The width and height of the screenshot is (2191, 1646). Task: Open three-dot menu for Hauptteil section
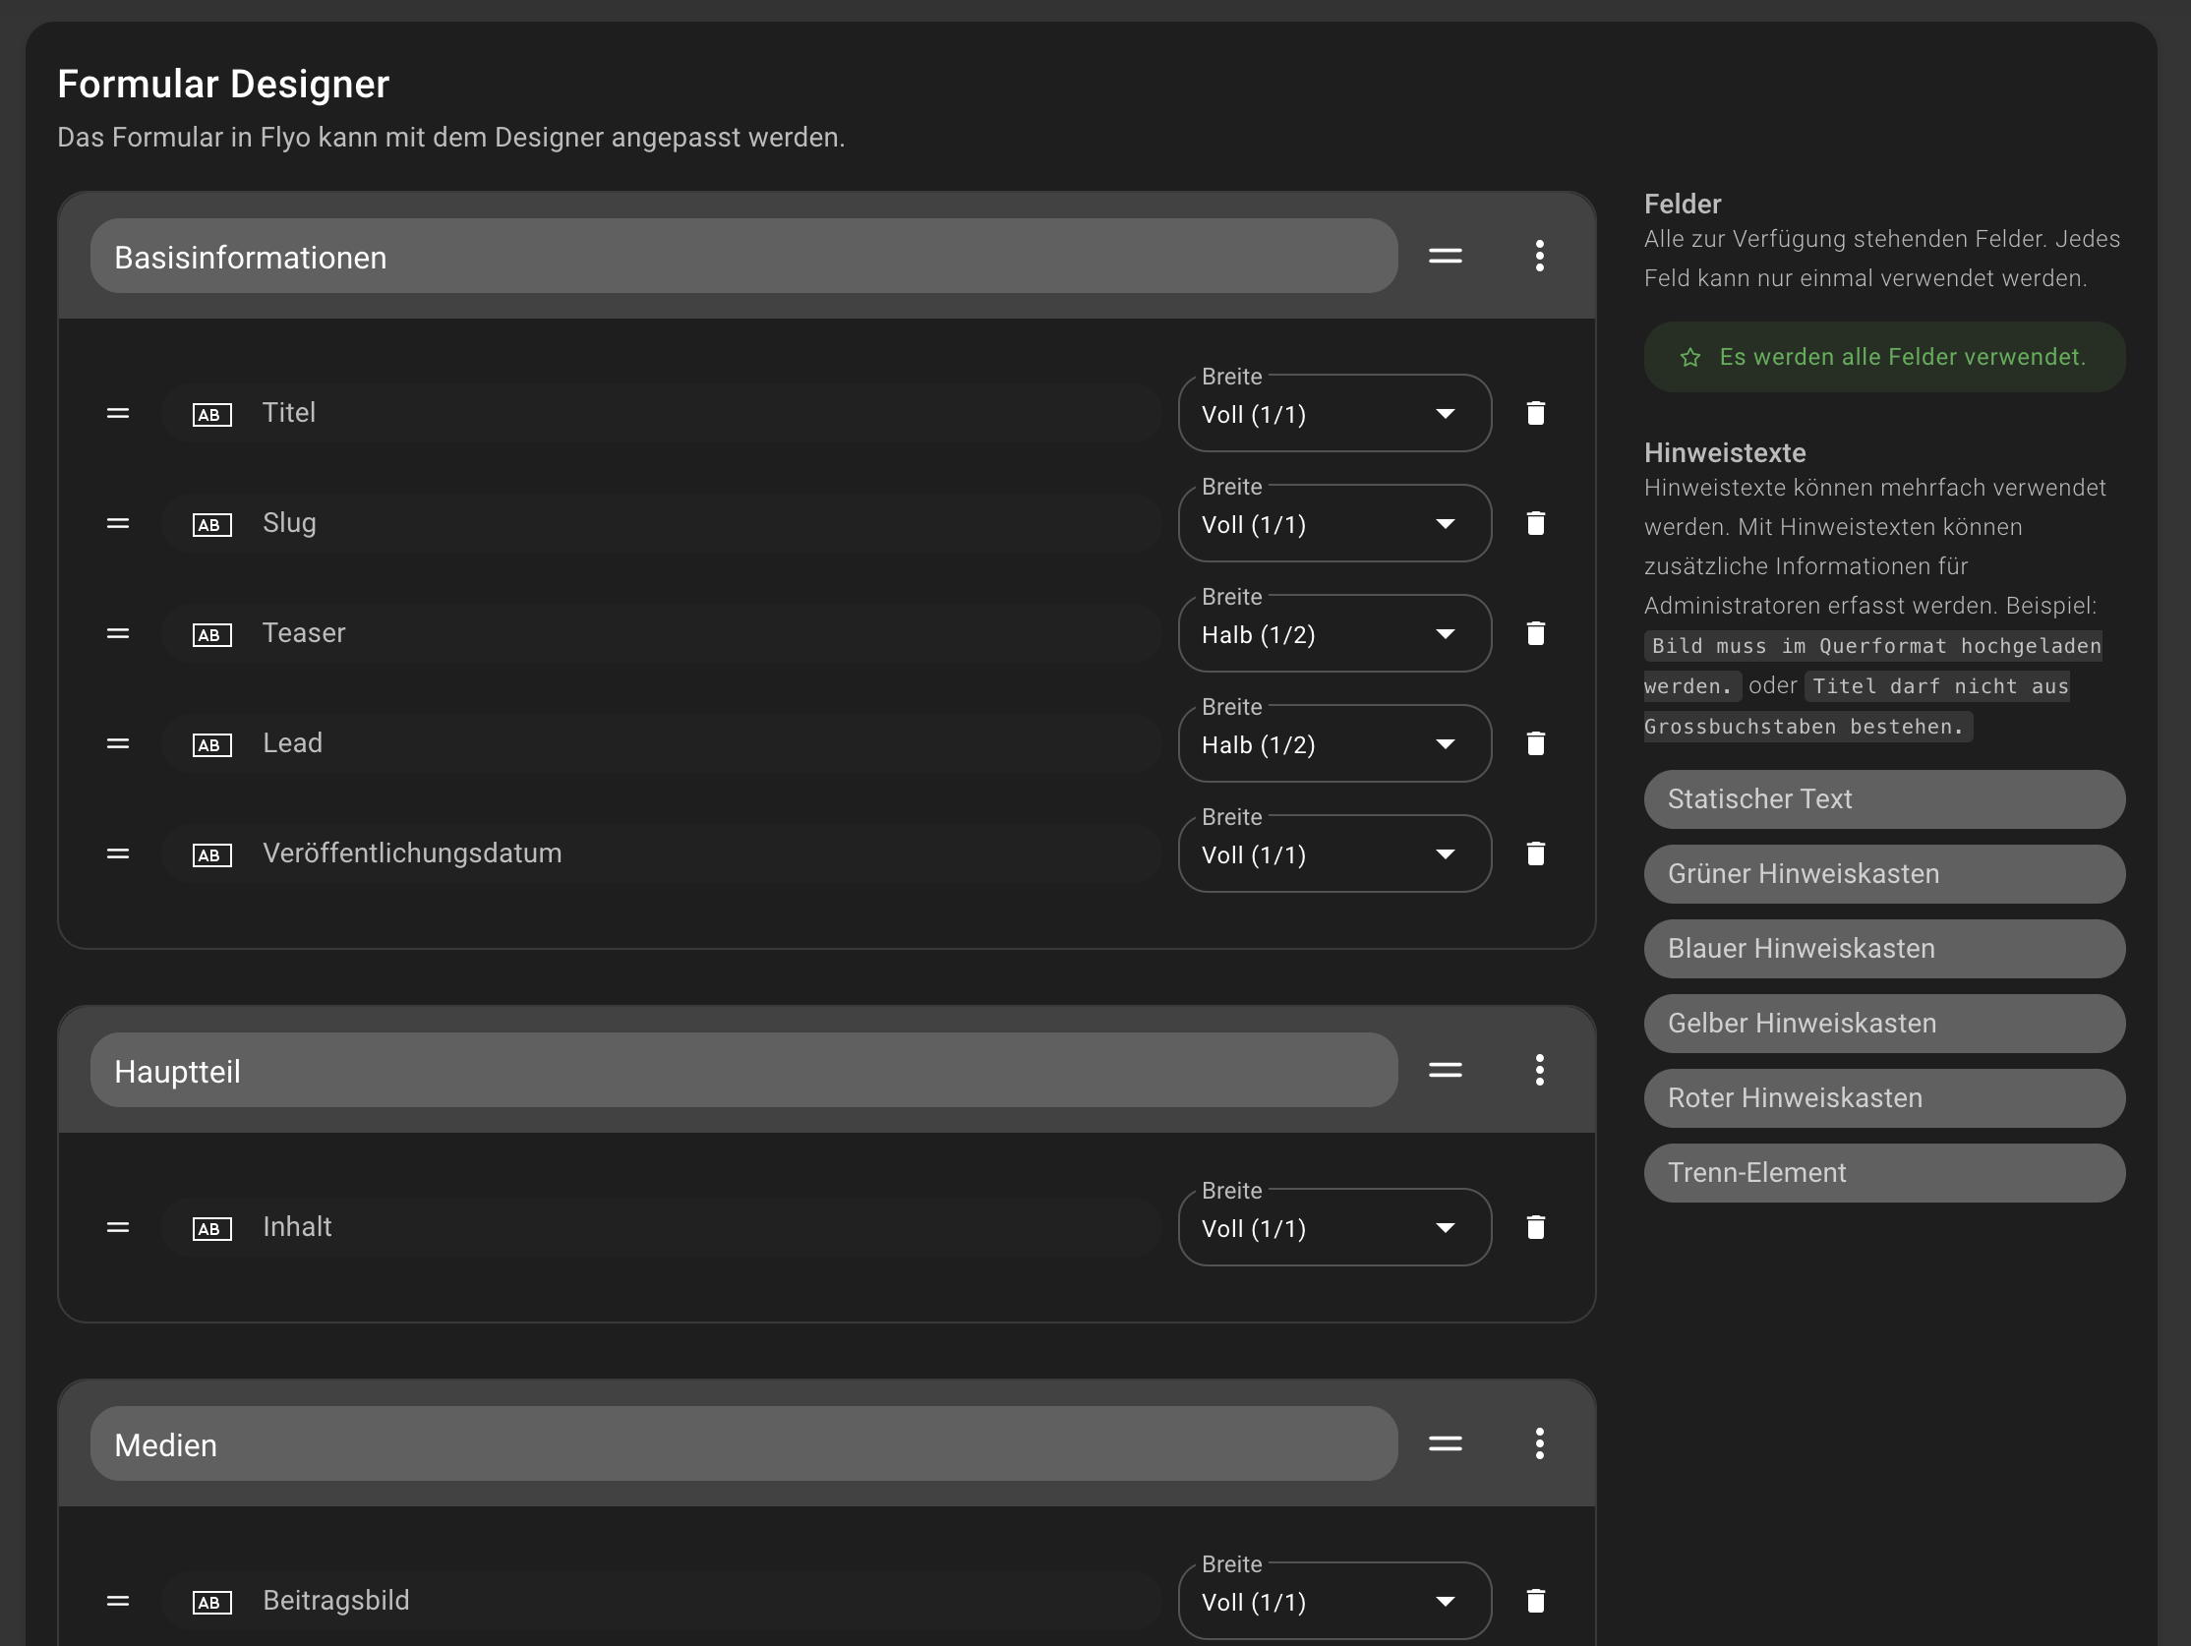(x=1539, y=1070)
